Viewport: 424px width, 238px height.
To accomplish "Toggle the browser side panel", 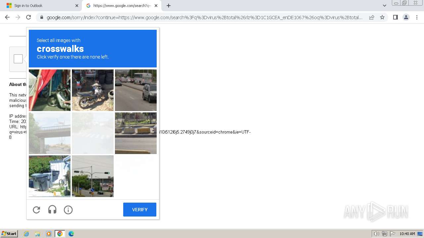I will click(x=395, y=17).
